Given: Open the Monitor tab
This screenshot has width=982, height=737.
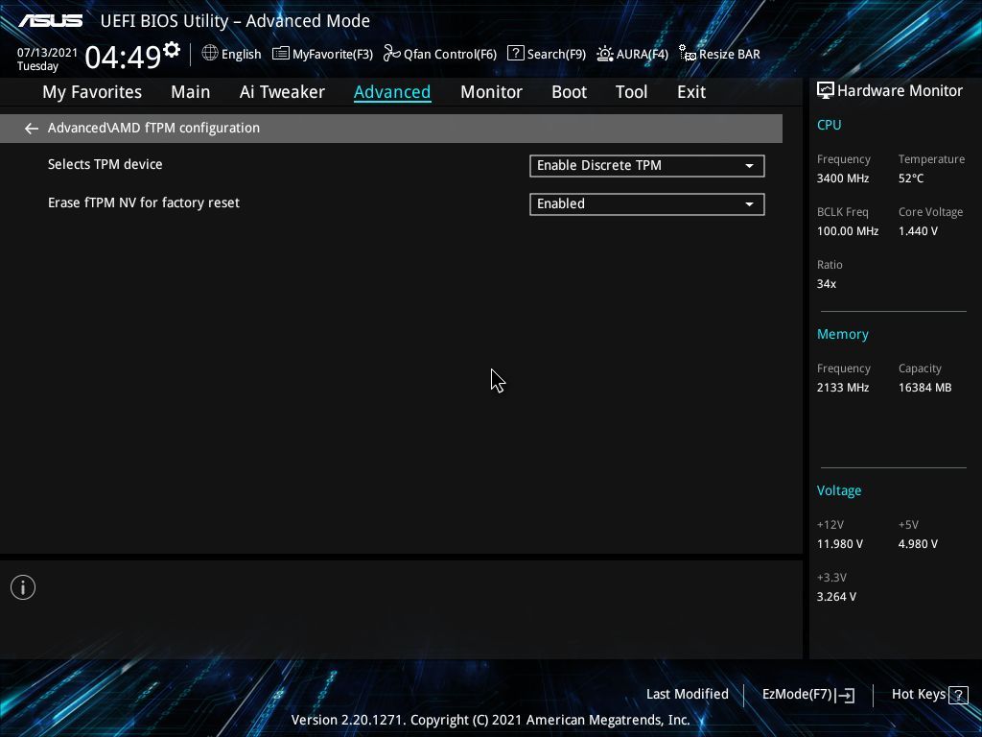Looking at the screenshot, I should pyautogui.click(x=491, y=92).
